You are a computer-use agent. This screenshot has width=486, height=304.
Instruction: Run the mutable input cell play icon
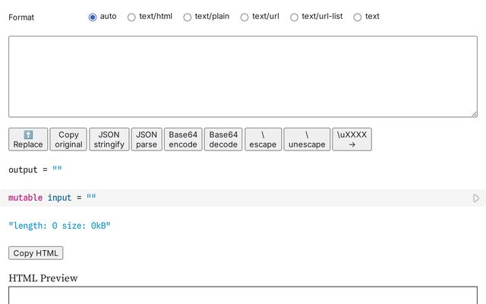476,198
